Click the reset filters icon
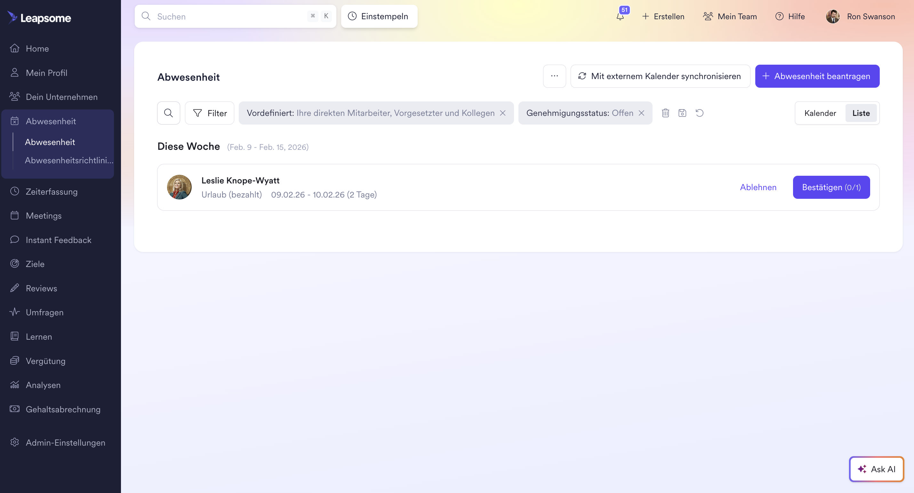The width and height of the screenshot is (914, 493). [x=699, y=113]
